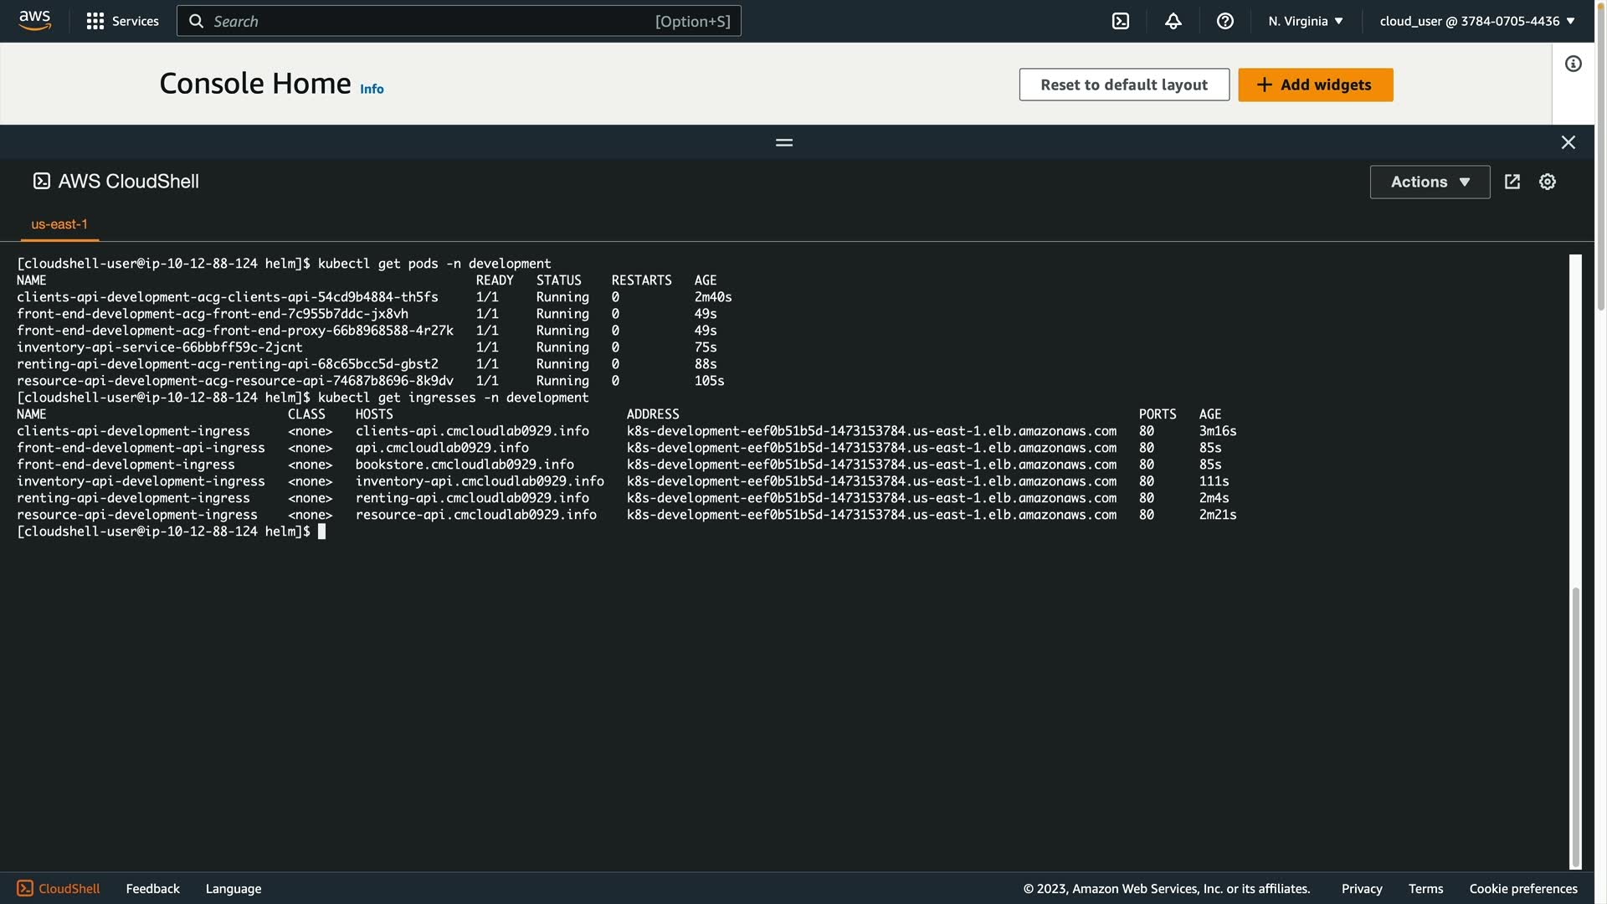Open CloudShell preferences gear
Screen dimensions: 1607x904
[x=1547, y=182]
